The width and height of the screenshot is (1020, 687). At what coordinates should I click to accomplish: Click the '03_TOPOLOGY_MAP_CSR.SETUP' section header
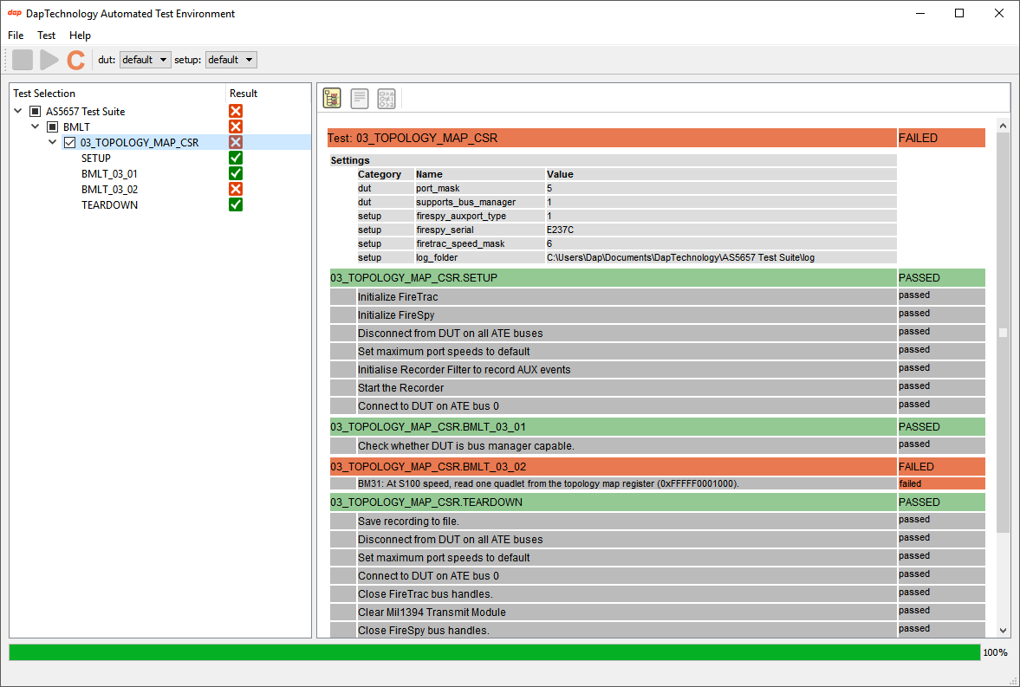click(x=614, y=278)
